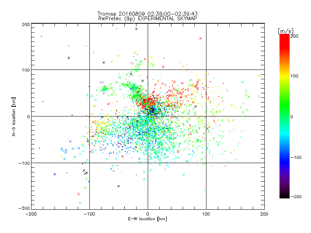Click the lone cyan X marker in the lower right
The width and height of the screenshot is (311, 233).
pyautogui.click(x=184, y=174)
